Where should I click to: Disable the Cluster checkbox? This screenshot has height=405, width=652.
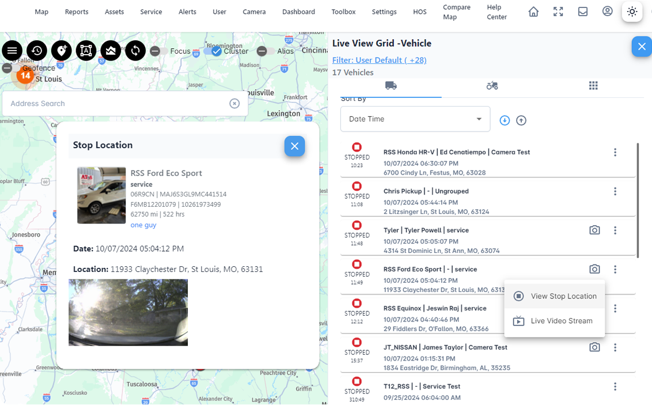[215, 51]
